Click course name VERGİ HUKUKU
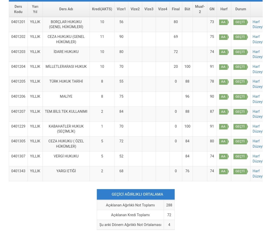The height and width of the screenshot is (231, 269). coord(66,156)
